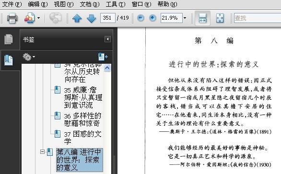Click the collaborate/share people icon
The height and width of the screenshot is (174, 281).
click(29, 18)
